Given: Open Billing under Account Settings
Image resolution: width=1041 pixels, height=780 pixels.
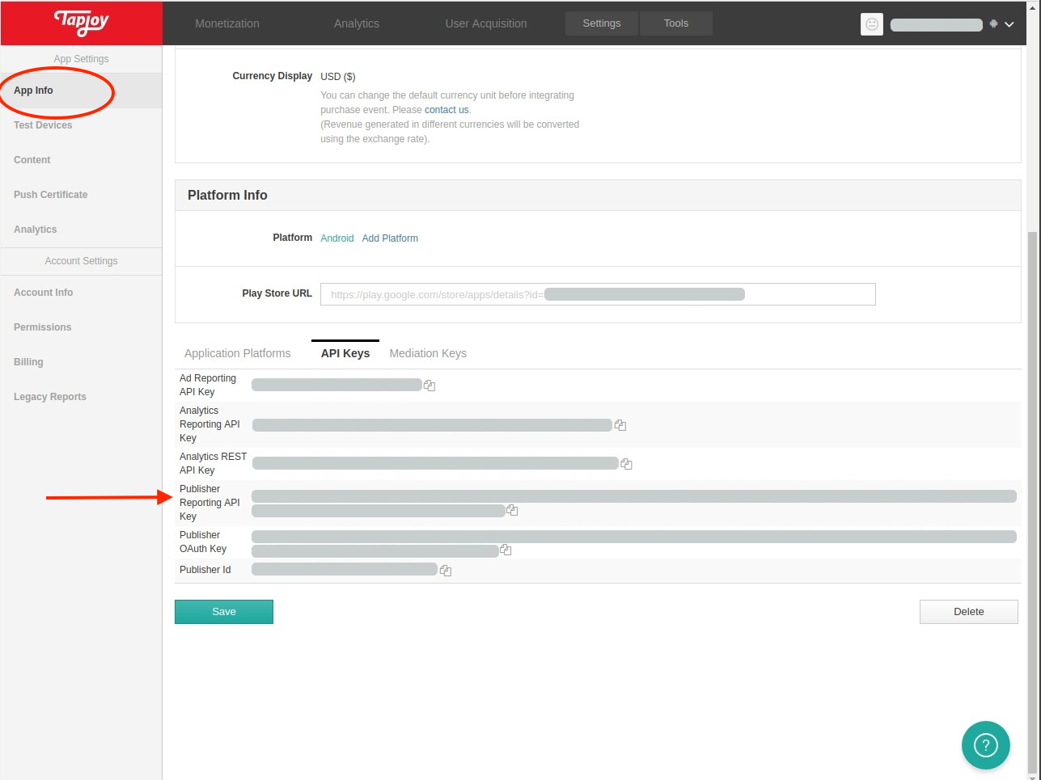Looking at the screenshot, I should (x=28, y=361).
